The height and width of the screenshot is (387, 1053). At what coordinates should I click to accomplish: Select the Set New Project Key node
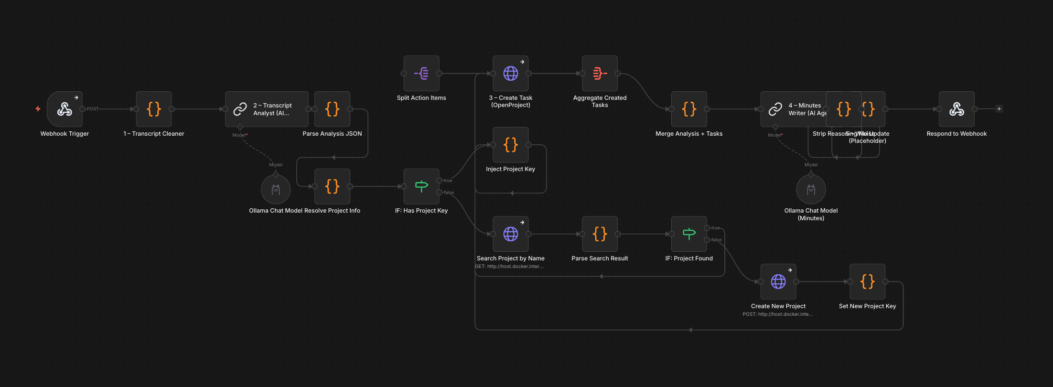(867, 282)
